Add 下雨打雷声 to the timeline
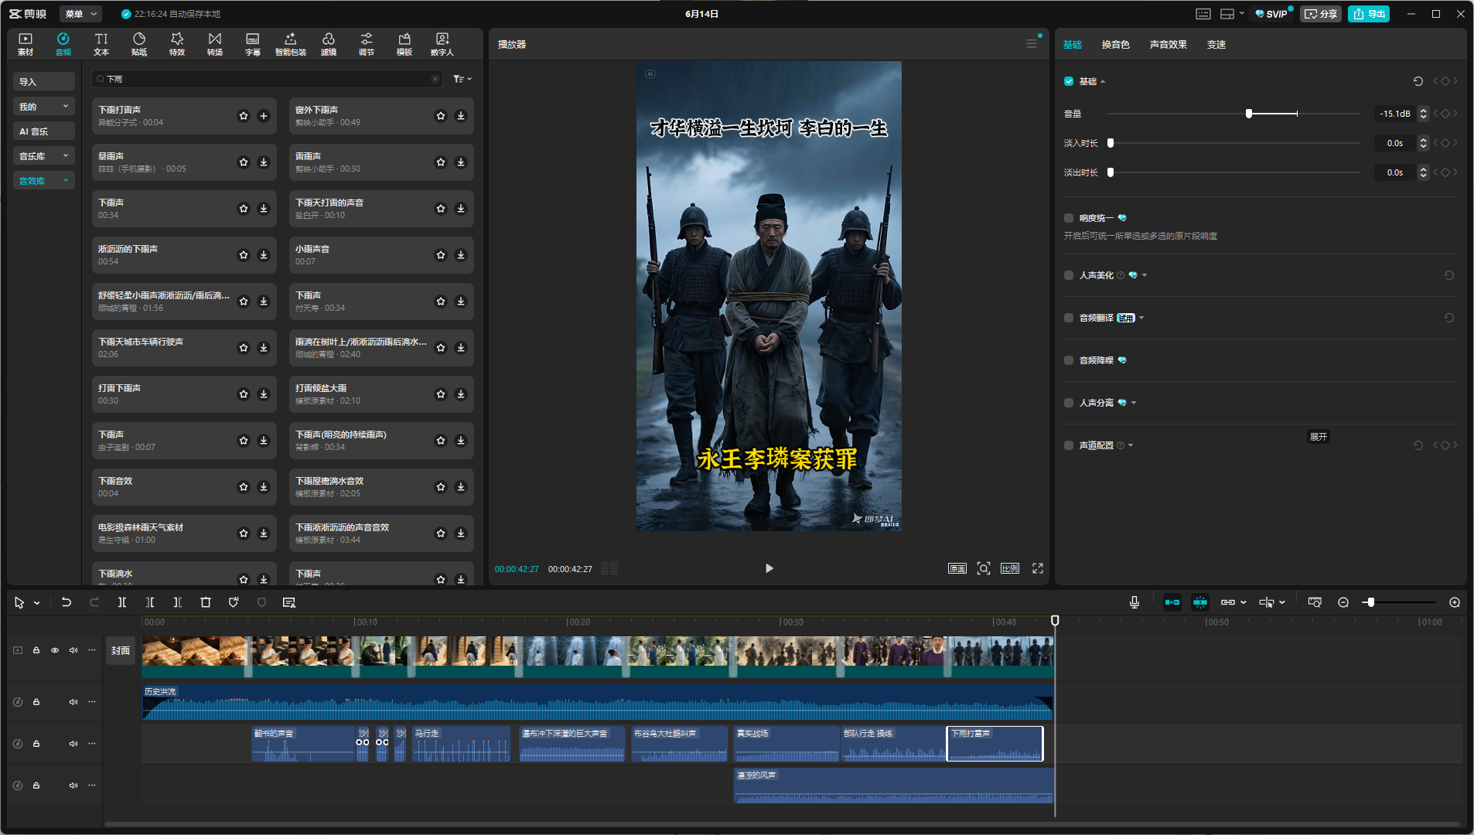 pos(264,116)
